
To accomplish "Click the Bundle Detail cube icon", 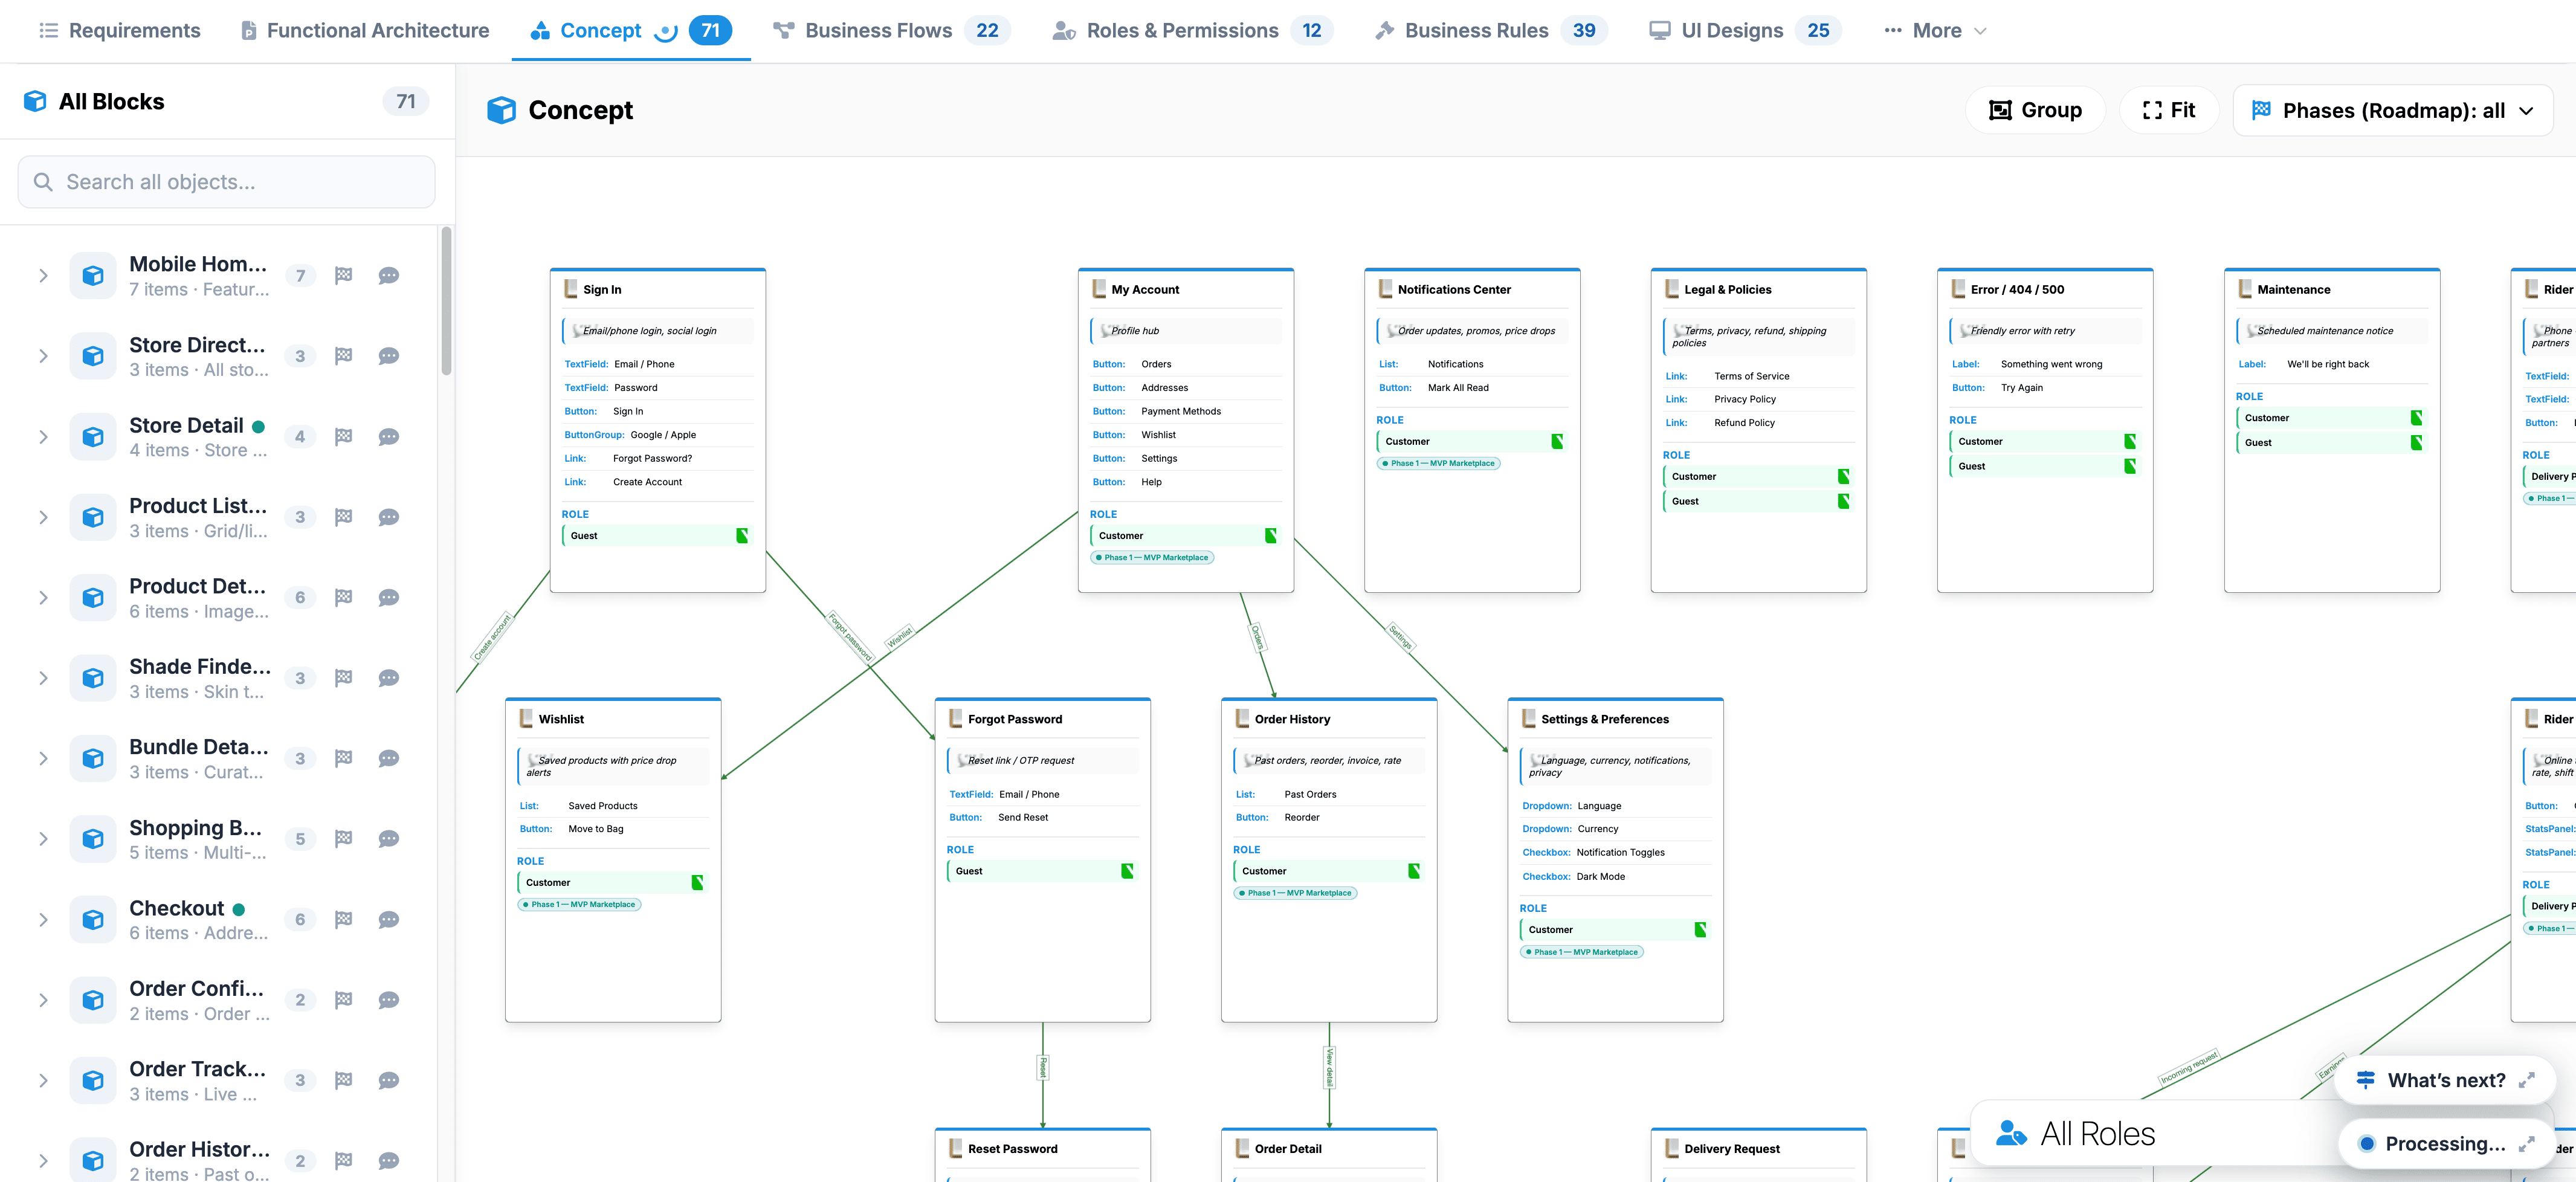I will [93, 759].
